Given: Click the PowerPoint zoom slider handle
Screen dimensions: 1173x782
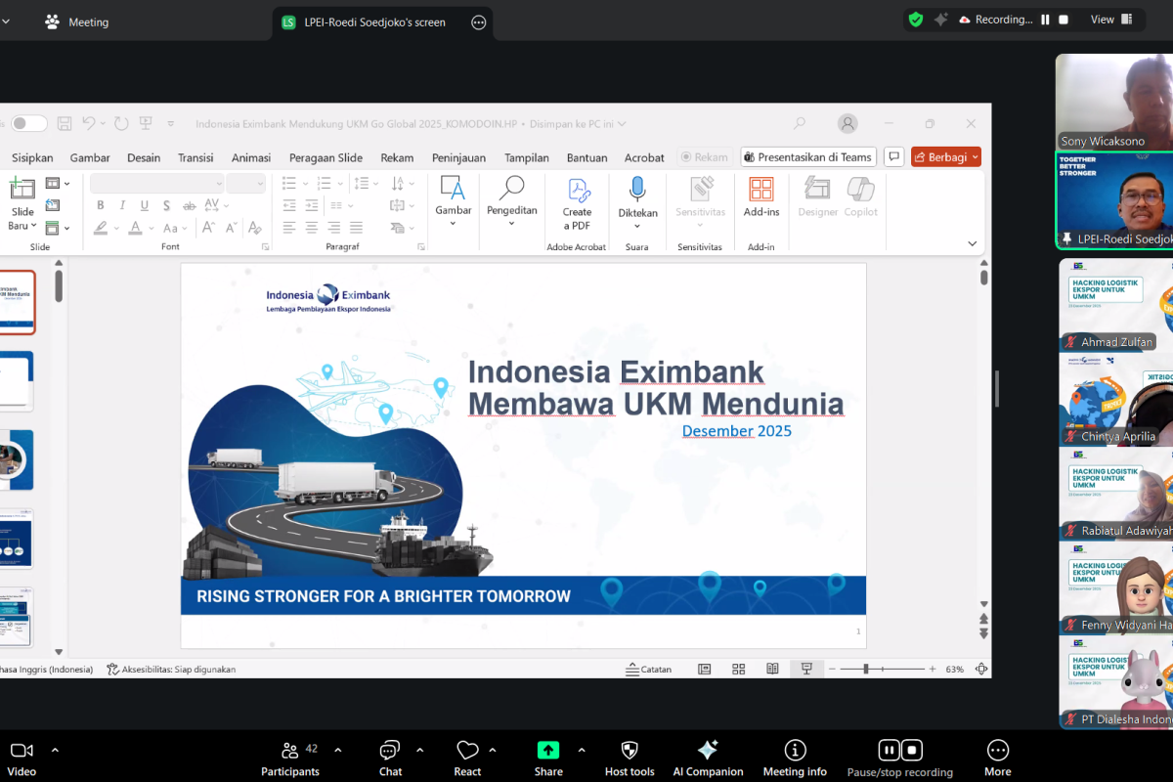Looking at the screenshot, I should coord(866,670).
